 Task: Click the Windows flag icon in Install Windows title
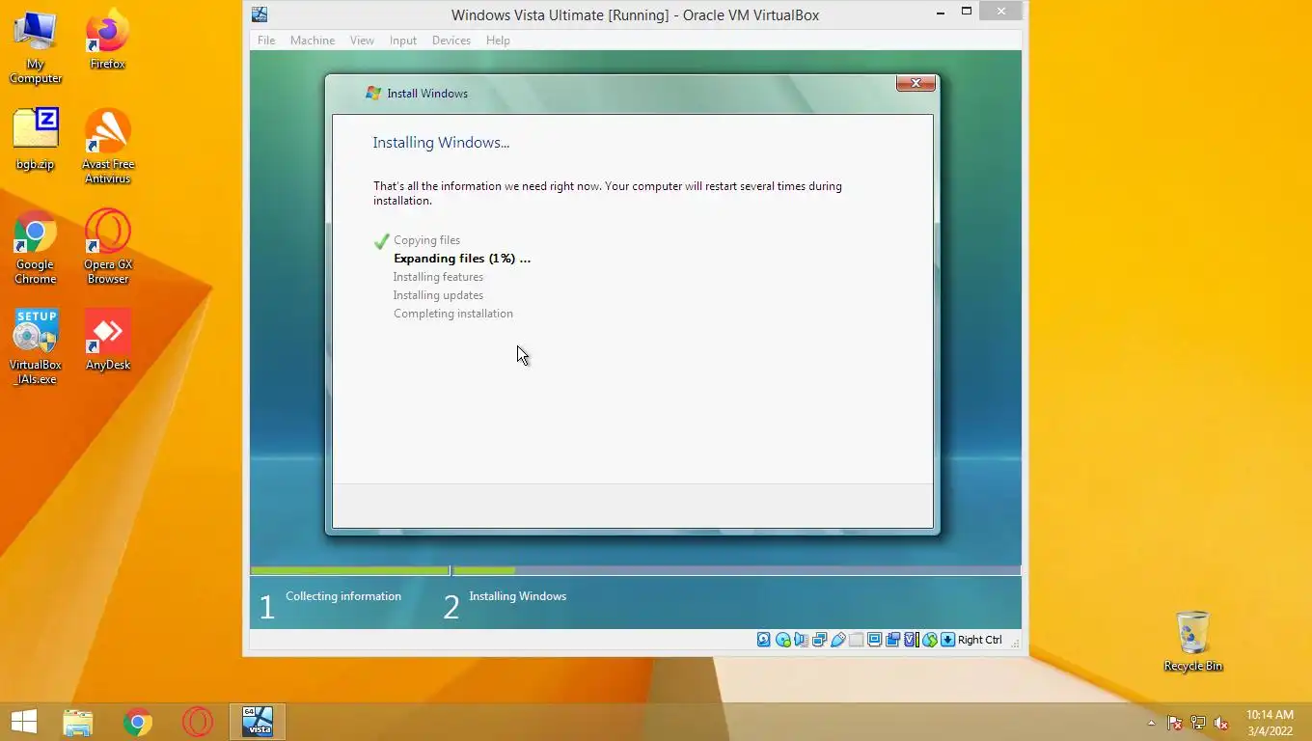tap(373, 94)
